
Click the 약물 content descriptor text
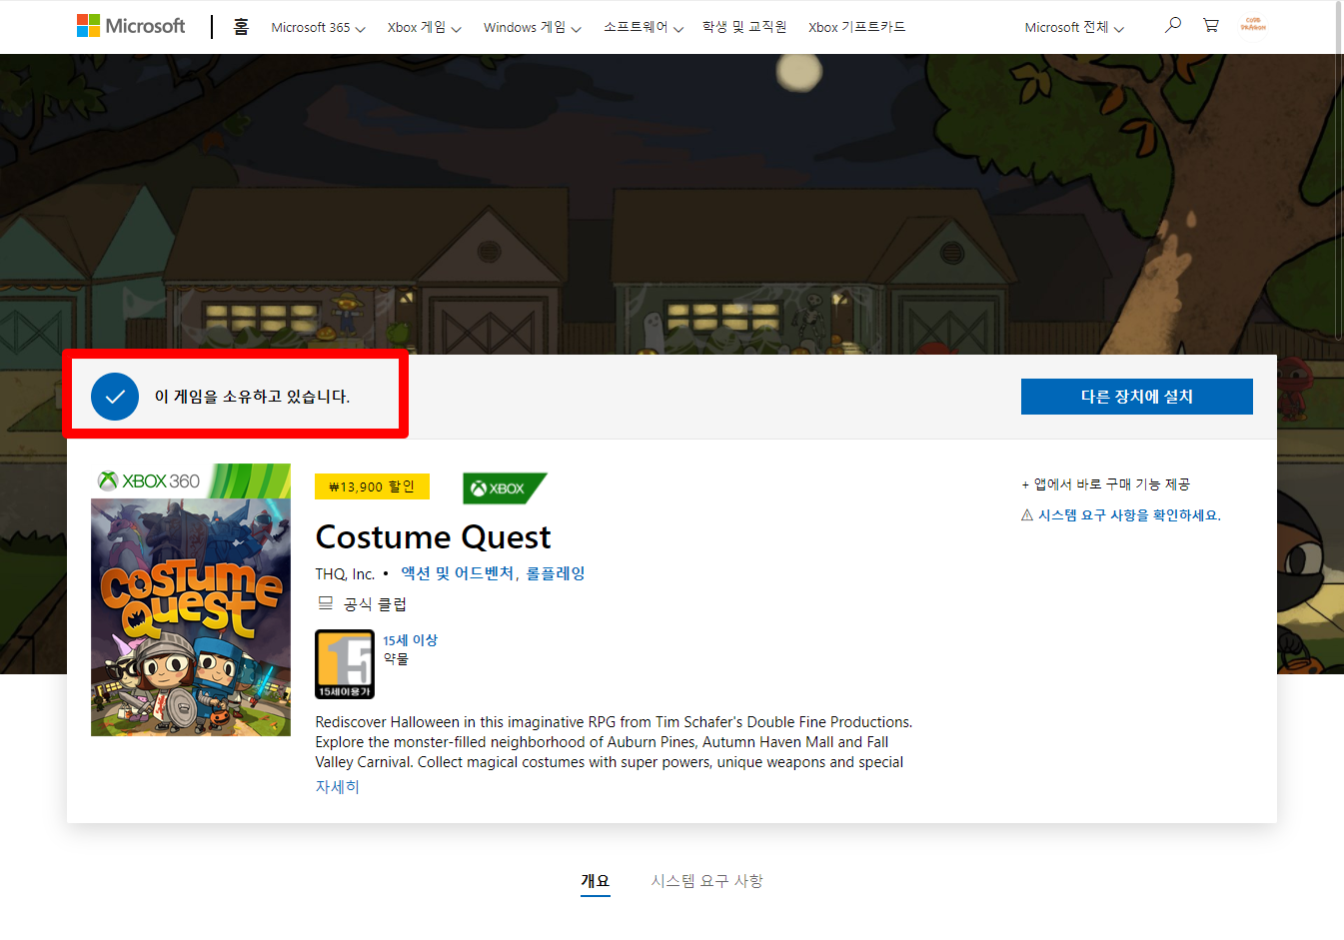pyautogui.click(x=396, y=659)
